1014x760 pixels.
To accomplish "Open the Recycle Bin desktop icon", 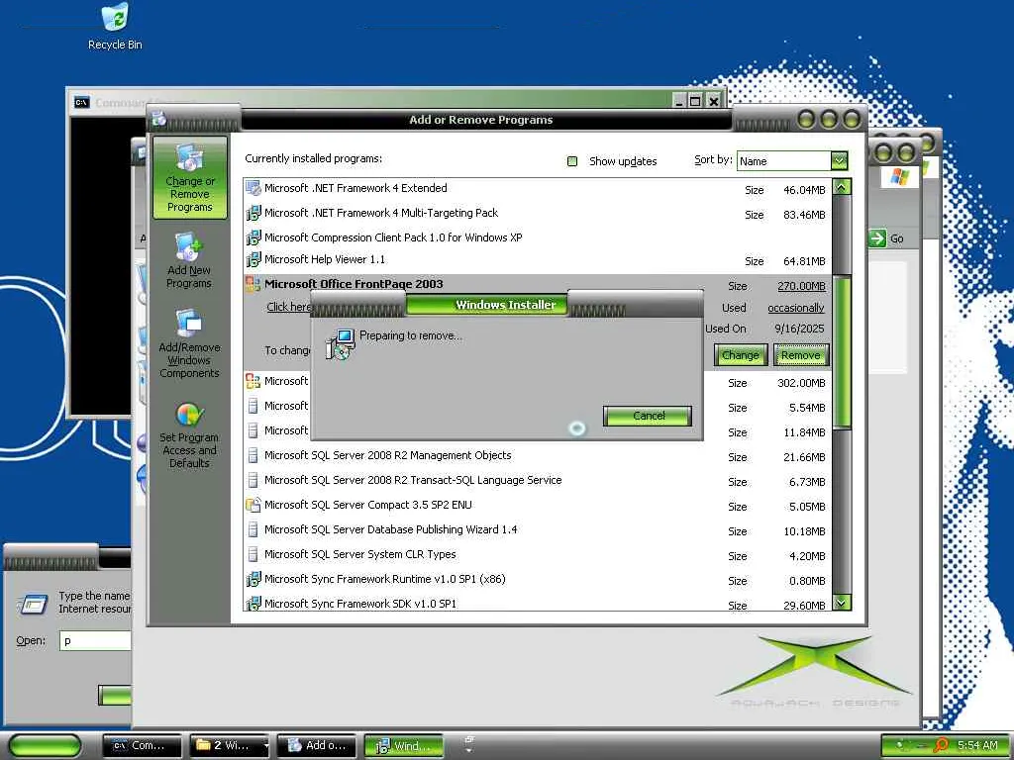I will coord(115,26).
